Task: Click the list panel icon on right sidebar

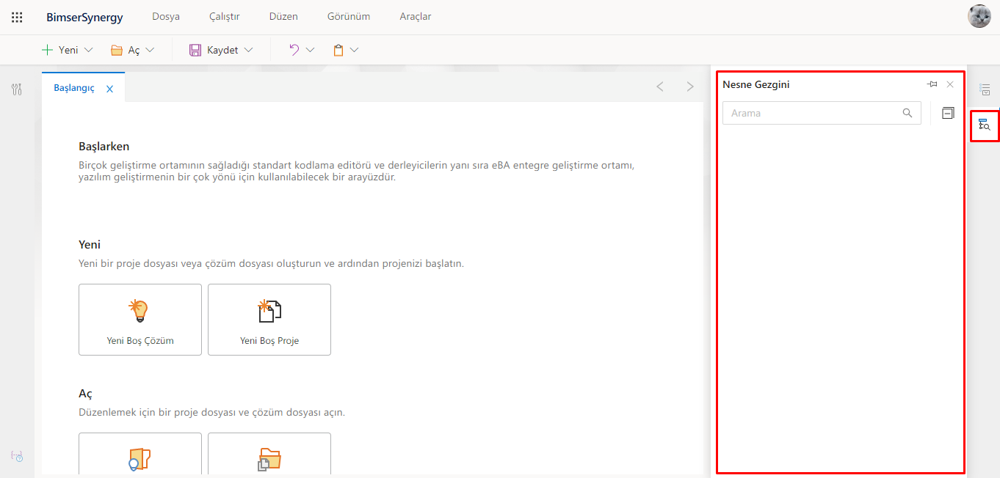Action: [985, 89]
